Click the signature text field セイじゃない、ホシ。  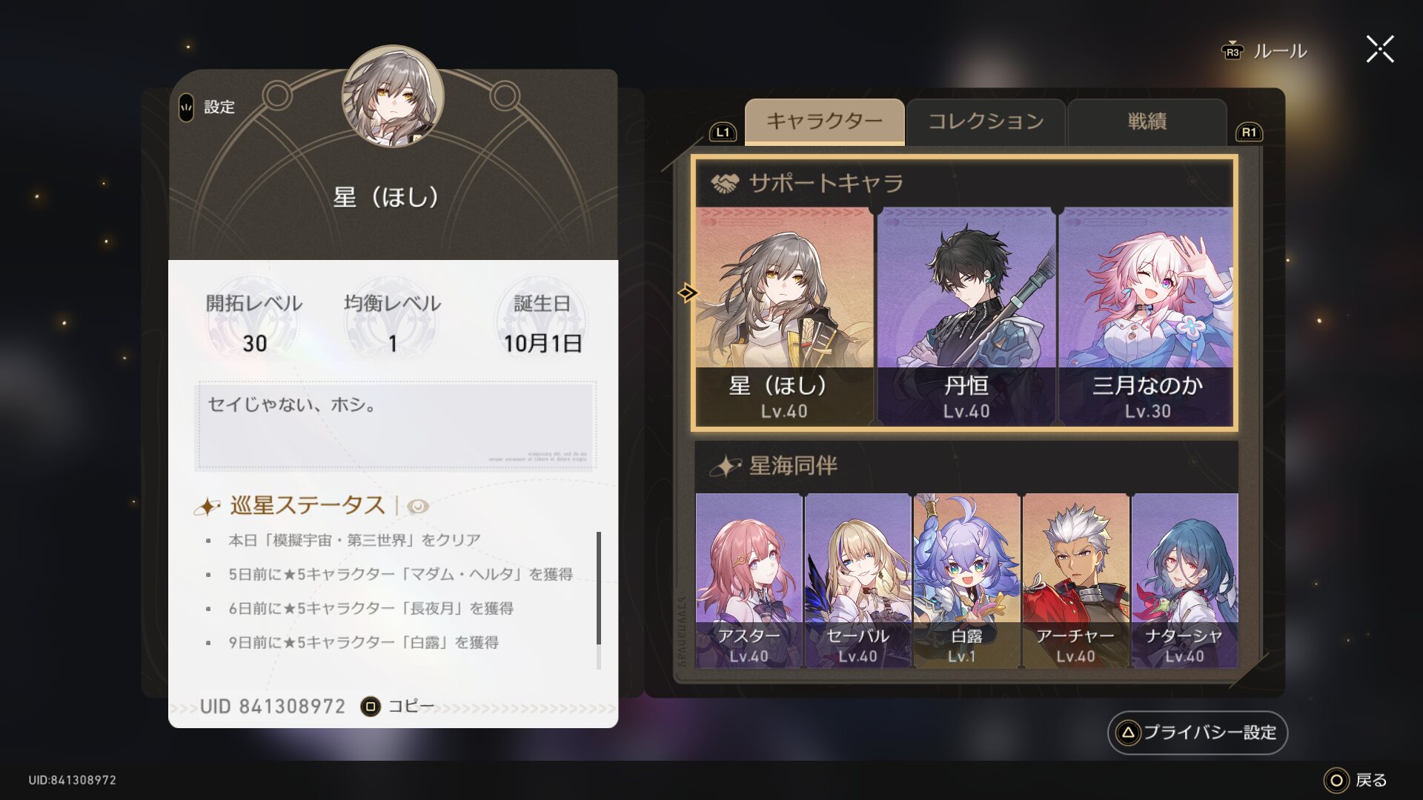coord(395,426)
